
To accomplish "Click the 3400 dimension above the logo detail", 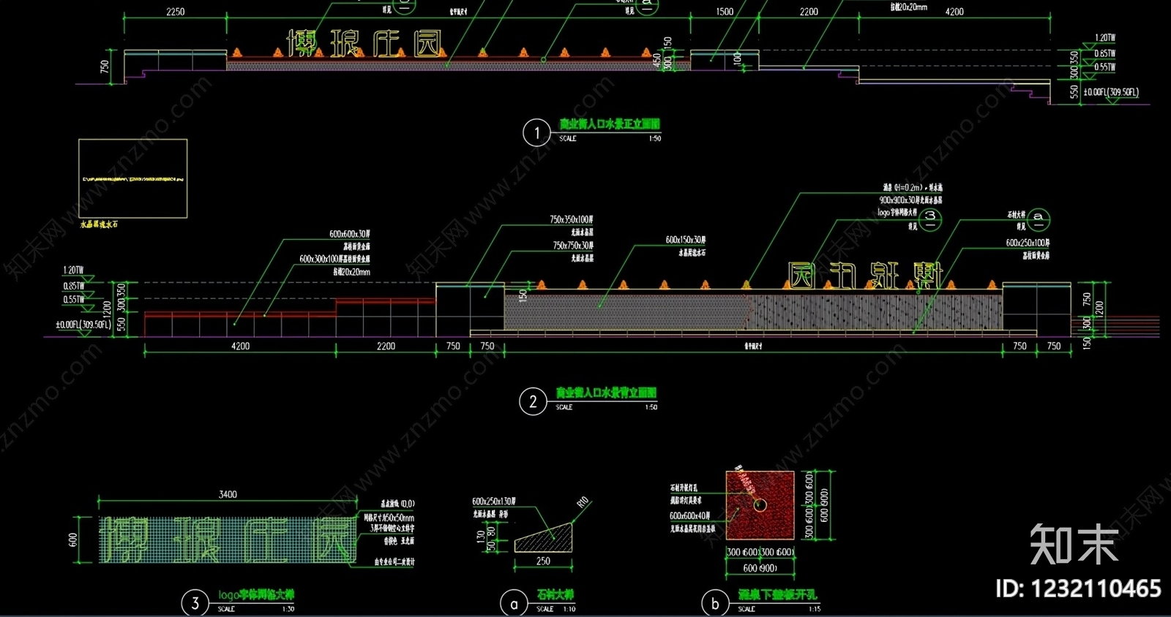I will pos(228,494).
